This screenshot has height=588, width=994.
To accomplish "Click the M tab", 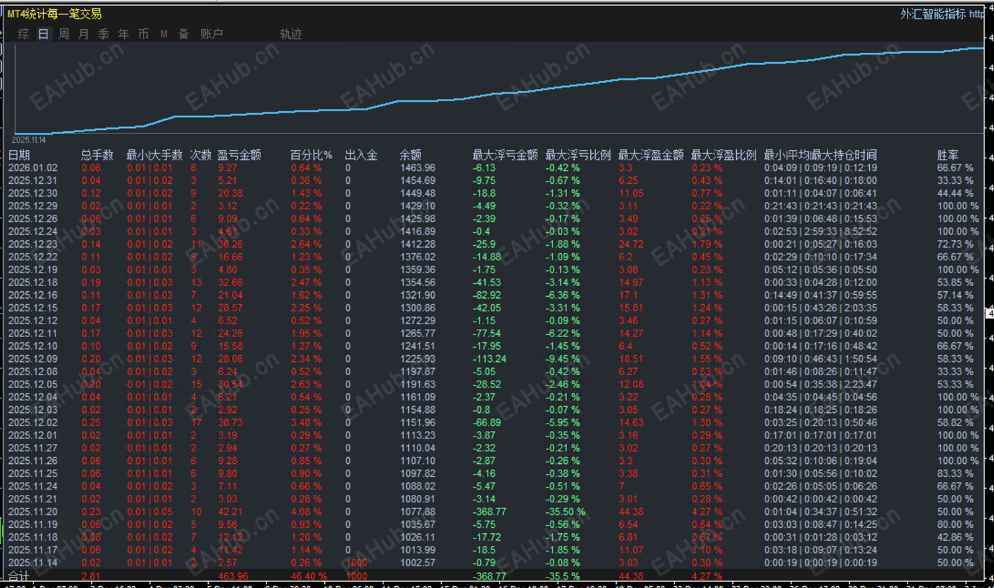I will coord(163,34).
